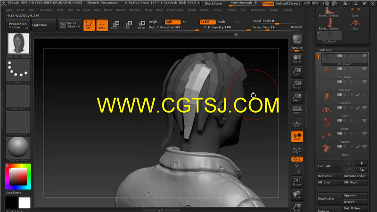This screenshot has width=377, height=212.
Task: Toggle the Floor grid
Action: click(297, 123)
